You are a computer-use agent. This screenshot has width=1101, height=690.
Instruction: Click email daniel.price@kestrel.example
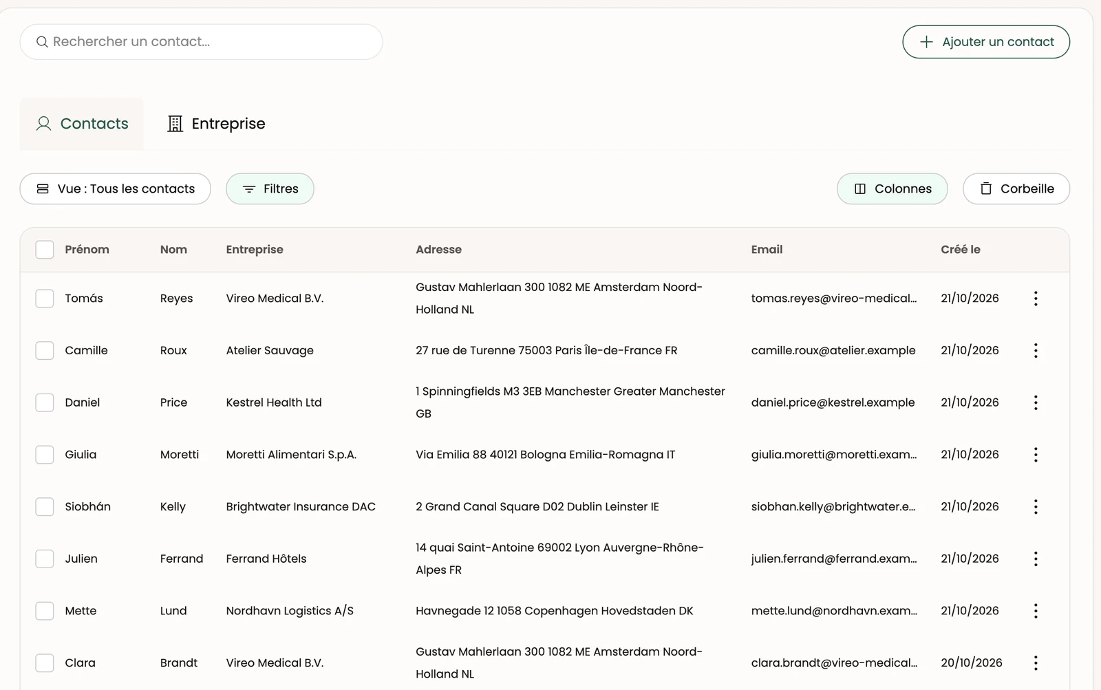click(833, 402)
